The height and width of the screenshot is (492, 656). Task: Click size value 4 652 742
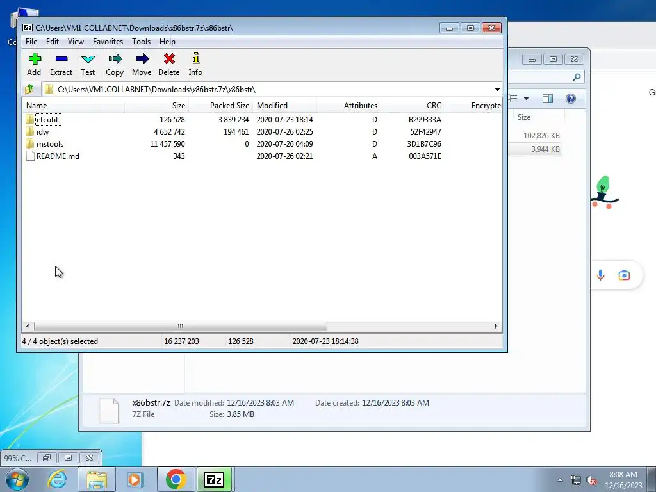pos(169,132)
